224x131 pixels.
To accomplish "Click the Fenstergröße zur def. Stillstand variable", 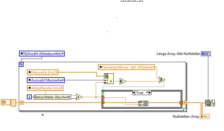I will pos(127,67).
